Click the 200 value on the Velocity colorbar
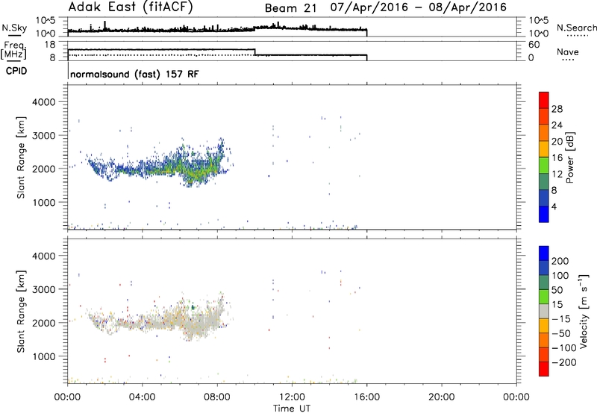This screenshot has width=597, height=413. pos(560,261)
